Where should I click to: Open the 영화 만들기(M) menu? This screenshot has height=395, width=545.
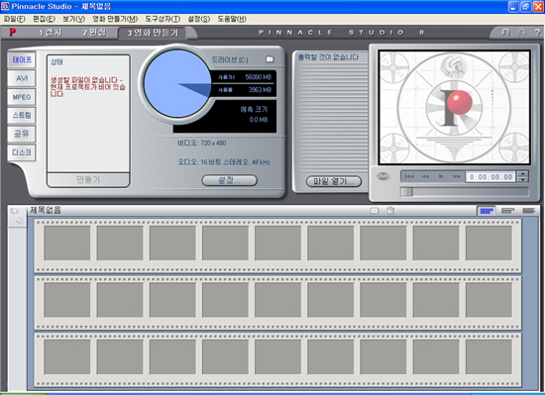pos(115,19)
